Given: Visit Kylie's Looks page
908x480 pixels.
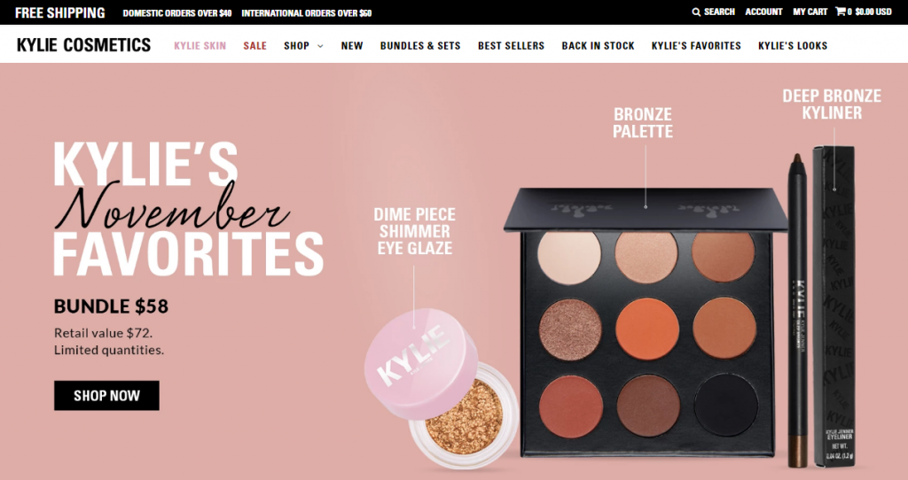Looking at the screenshot, I should tap(793, 46).
